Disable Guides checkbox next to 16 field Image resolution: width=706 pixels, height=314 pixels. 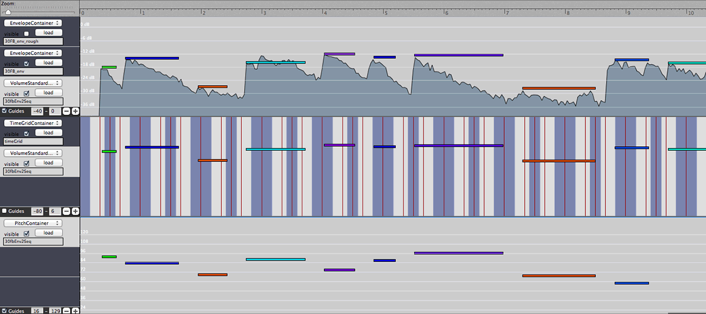pyautogui.click(x=5, y=310)
